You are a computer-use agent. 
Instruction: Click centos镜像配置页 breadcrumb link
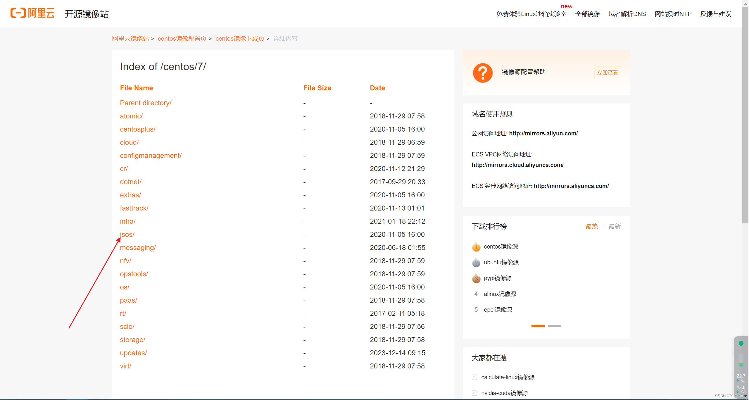coord(182,39)
